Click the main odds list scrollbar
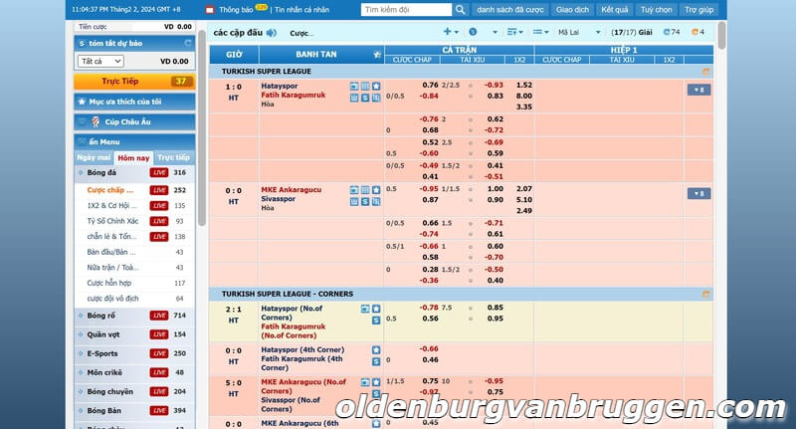This screenshot has height=429, width=796. [721, 36]
